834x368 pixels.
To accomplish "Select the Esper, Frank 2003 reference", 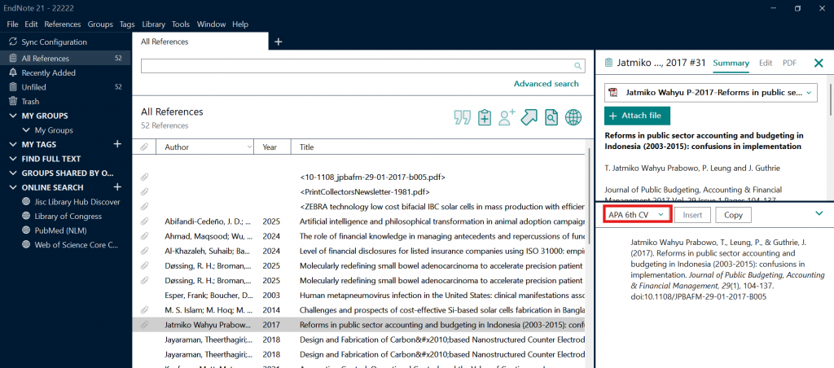I will pos(358,296).
